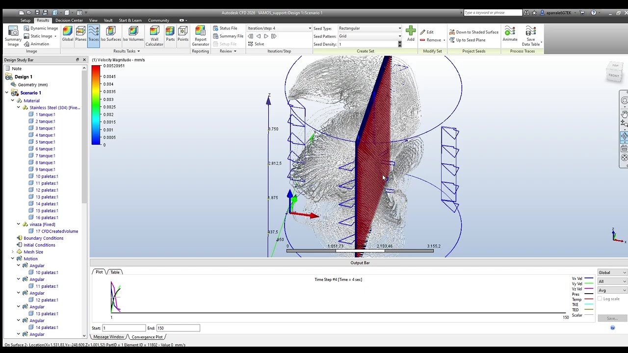
Task: Click the Solve button
Action: [x=256, y=44]
